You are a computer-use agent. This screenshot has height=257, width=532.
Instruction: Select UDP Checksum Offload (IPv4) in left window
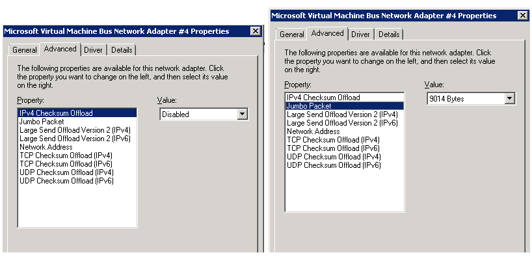click(x=77, y=172)
